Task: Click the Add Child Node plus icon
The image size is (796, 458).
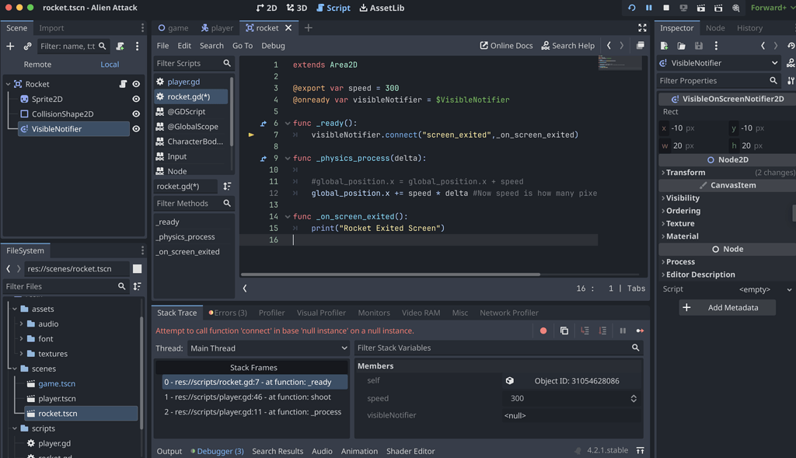Action: click(10, 47)
